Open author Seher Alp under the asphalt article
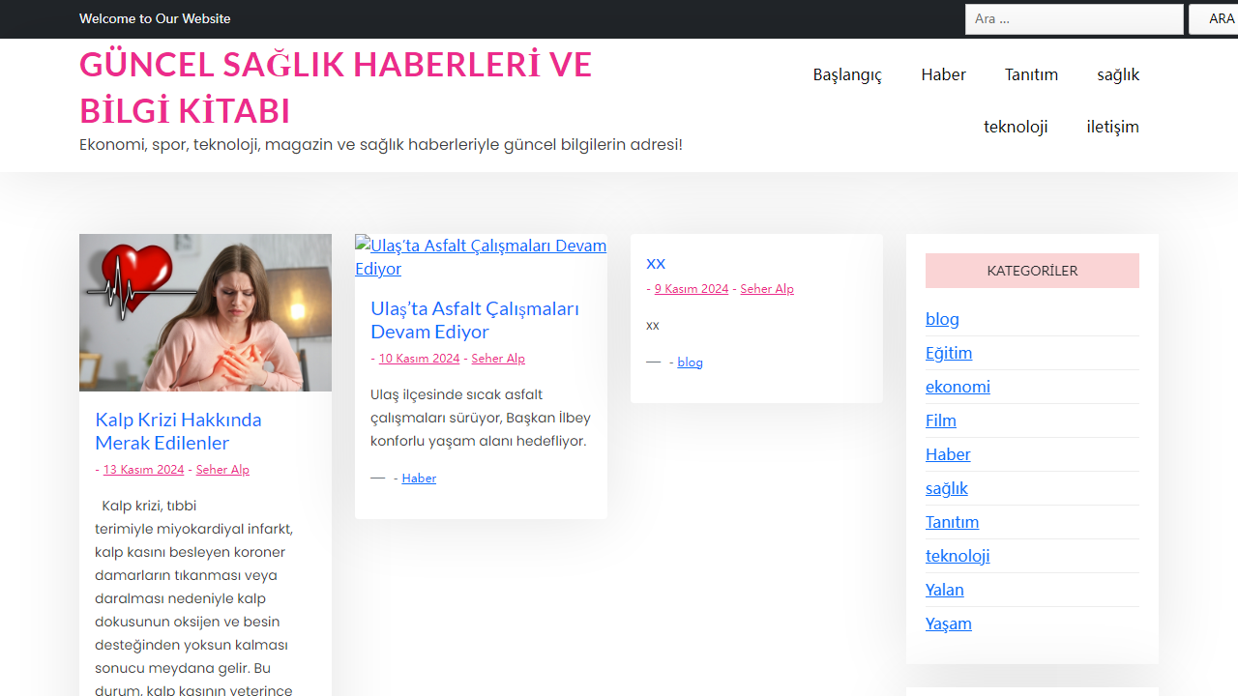Image resolution: width=1238 pixels, height=696 pixels. tap(497, 358)
